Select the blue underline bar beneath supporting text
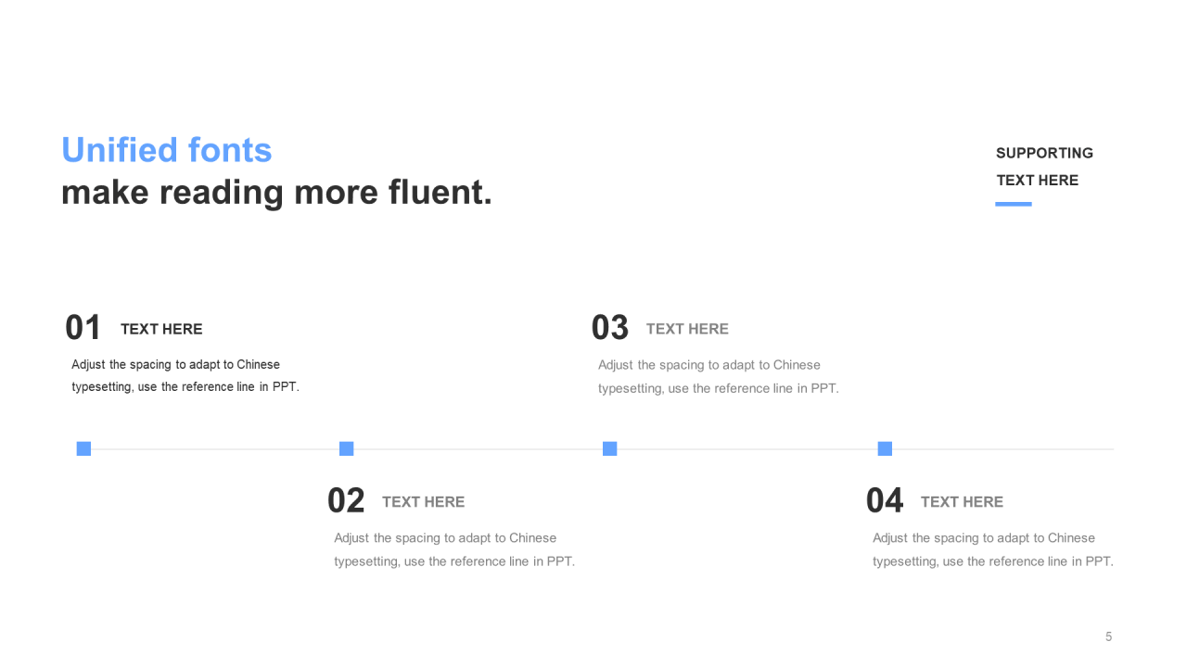1187x667 pixels. [x=1013, y=204]
